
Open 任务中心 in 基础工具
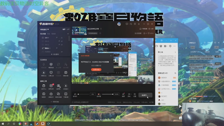coord(44,86)
